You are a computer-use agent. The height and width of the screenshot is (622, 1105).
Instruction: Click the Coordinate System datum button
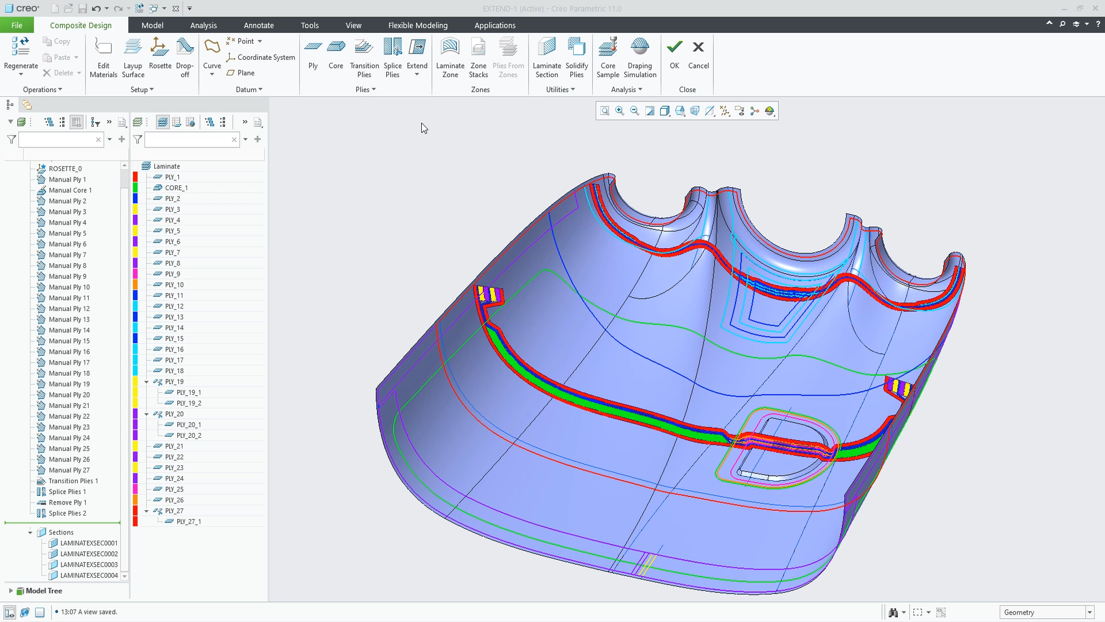pos(261,58)
